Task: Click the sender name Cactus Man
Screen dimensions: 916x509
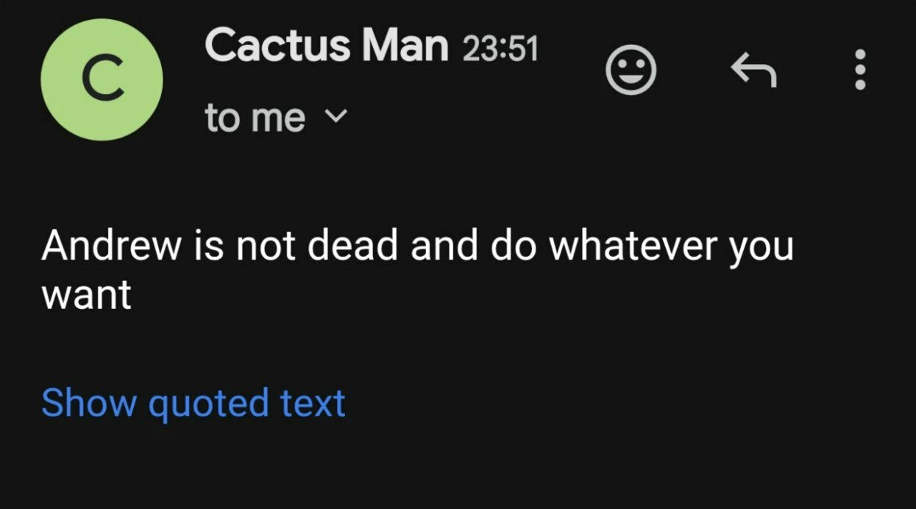Action: (327, 46)
